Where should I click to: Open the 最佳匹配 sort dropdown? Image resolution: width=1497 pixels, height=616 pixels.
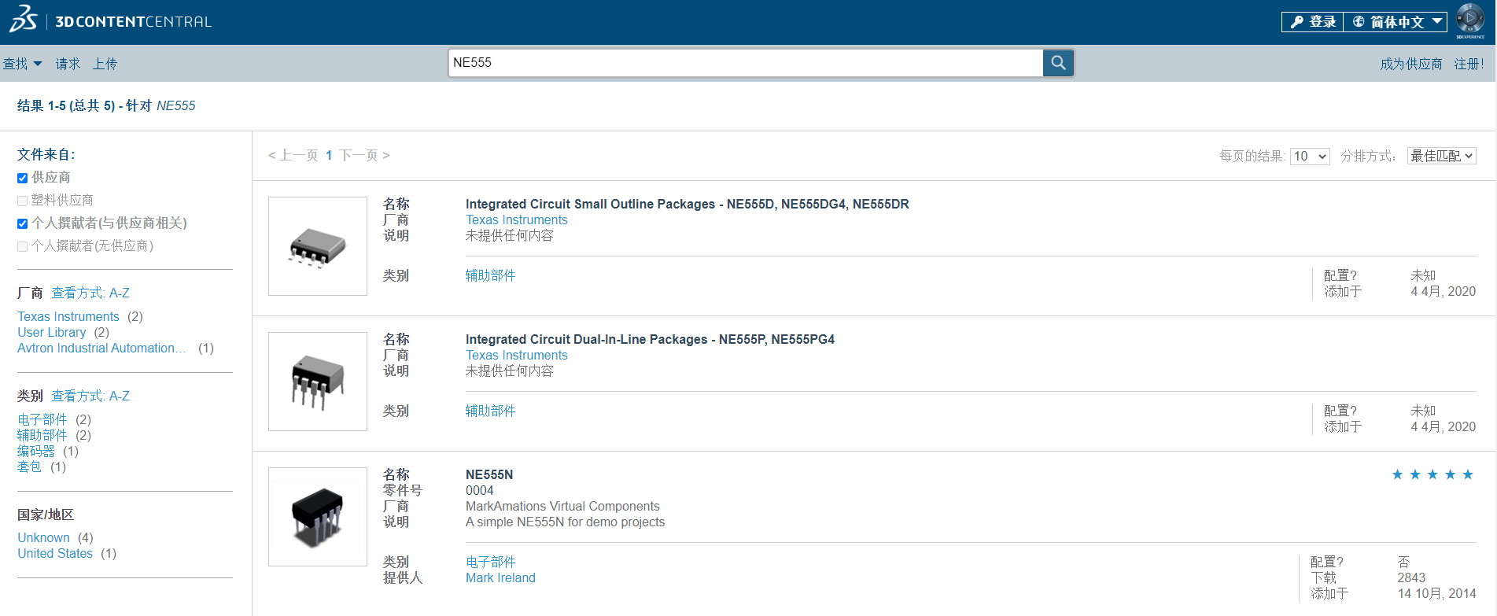pyautogui.click(x=1441, y=156)
